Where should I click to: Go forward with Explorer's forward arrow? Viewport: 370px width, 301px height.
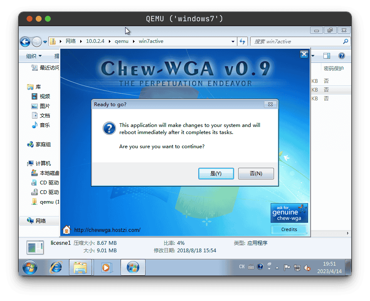[37, 42]
